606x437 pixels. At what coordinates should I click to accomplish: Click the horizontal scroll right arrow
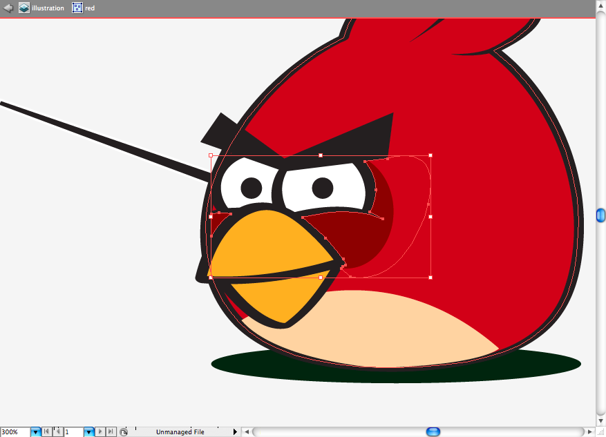tap(590, 431)
